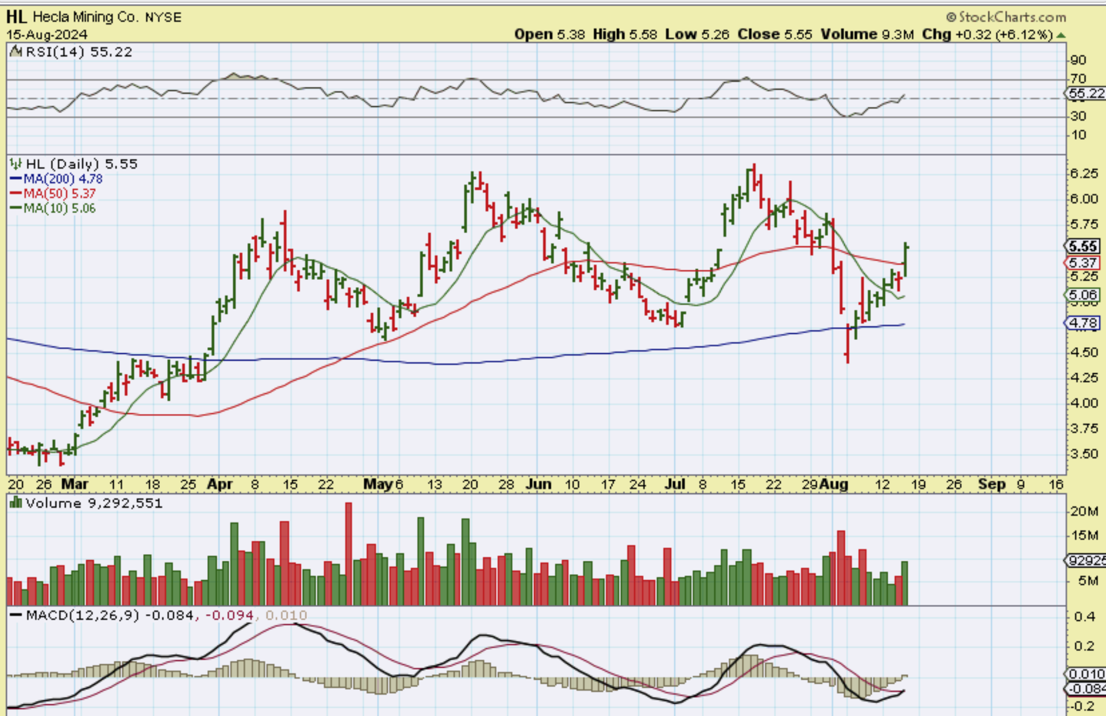Image resolution: width=1106 pixels, height=716 pixels.
Task: Click the Volume histogram icon
Action: coord(16,503)
